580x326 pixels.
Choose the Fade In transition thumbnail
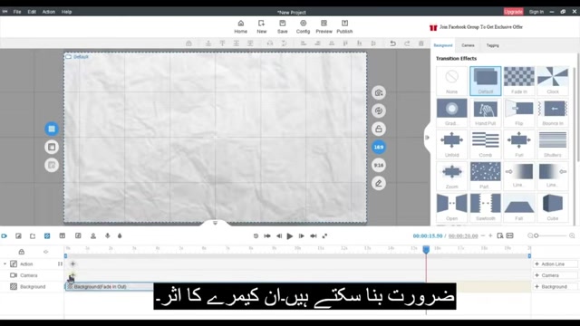click(x=519, y=81)
